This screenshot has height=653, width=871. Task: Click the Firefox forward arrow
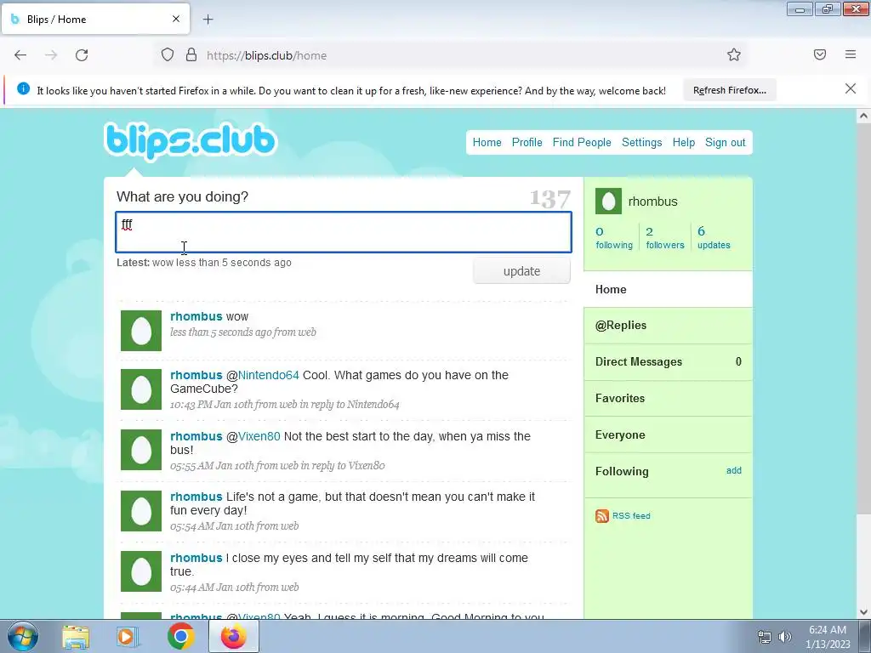[x=51, y=55]
